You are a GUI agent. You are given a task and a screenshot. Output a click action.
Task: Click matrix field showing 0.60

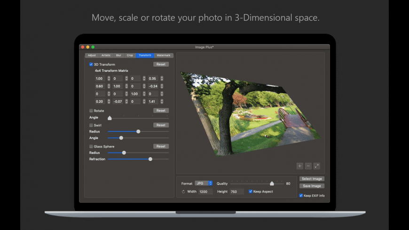pyautogui.click(x=100, y=86)
